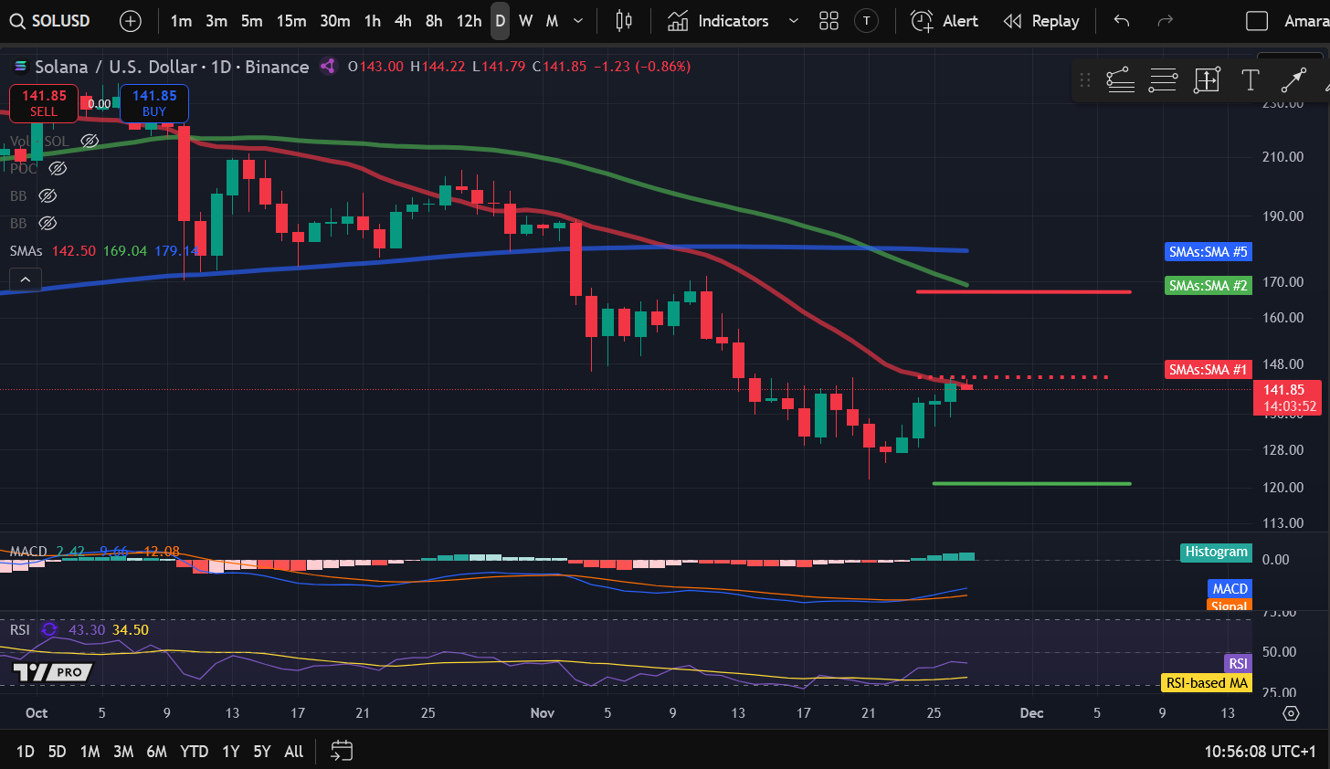Open the layout setup grid icon
1330x769 pixels.
pyautogui.click(x=829, y=21)
